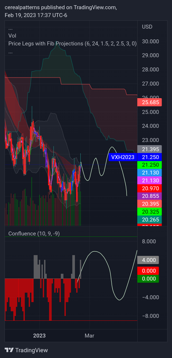Select the light blue 21.130 price label

pos(150,173)
